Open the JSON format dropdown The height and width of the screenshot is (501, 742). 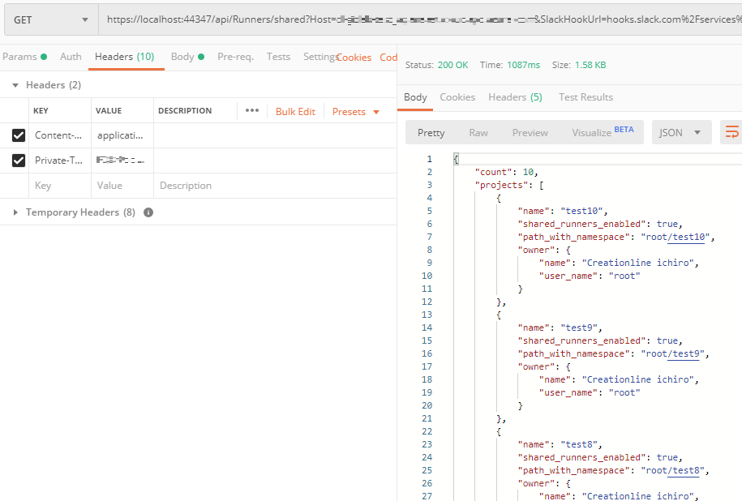[681, 132]
